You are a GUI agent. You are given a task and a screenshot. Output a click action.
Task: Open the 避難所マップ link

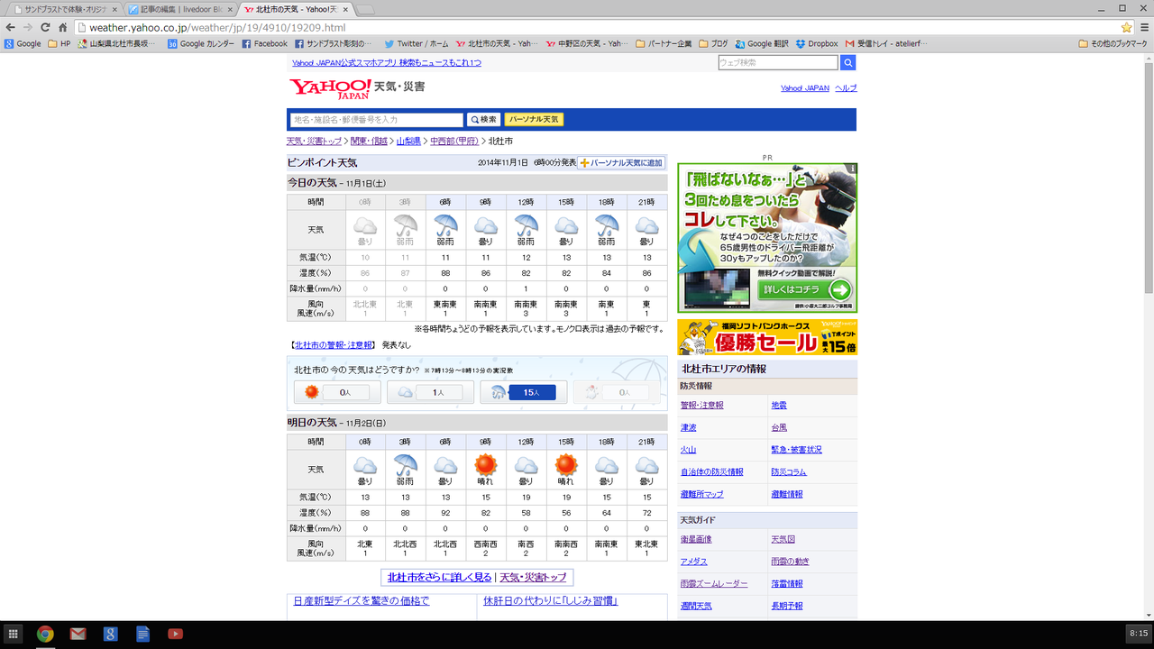[x=702, y=494]
